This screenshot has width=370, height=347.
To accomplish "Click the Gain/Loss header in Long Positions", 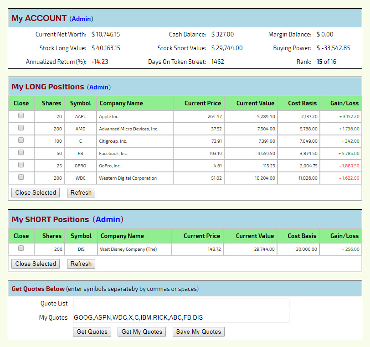I will click(x=344, y=104).
